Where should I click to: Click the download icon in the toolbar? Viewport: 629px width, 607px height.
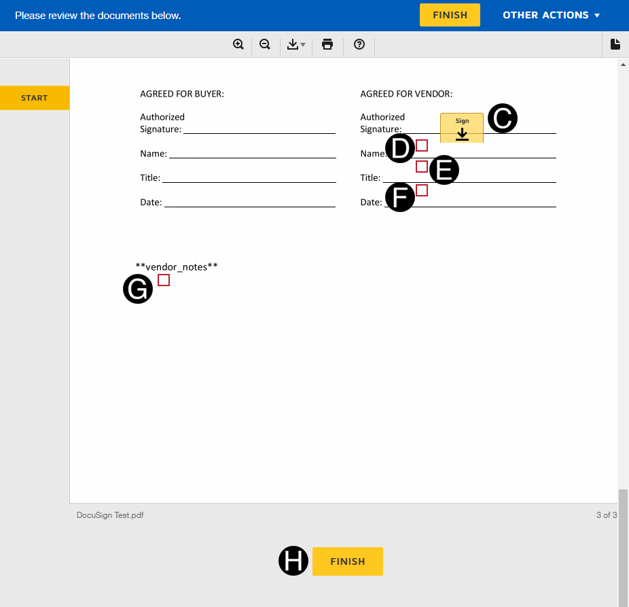[293, 45]
